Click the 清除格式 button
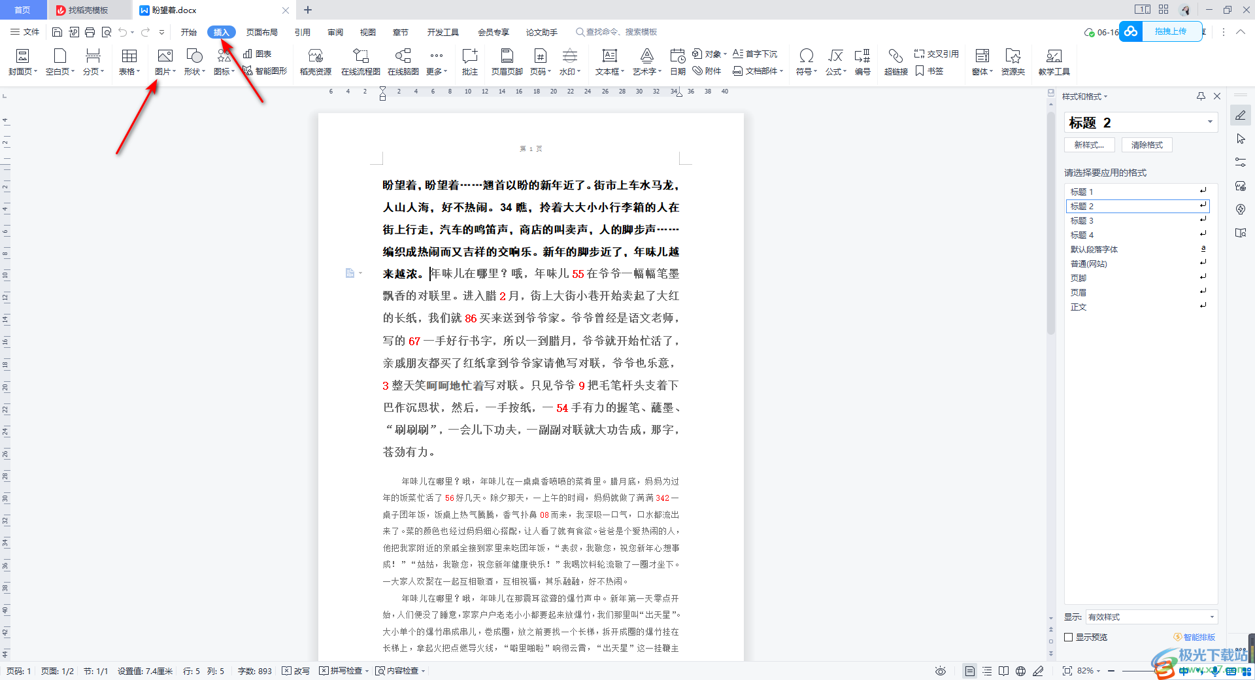 click(1147, 145)
